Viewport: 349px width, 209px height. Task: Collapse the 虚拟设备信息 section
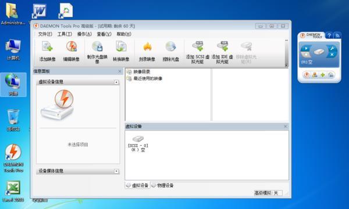116,82
